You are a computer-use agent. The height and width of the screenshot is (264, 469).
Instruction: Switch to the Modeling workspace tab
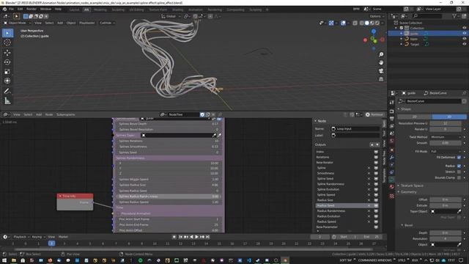coord(100,10)
